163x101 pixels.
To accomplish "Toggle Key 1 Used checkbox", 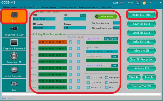I will [70, 42].
